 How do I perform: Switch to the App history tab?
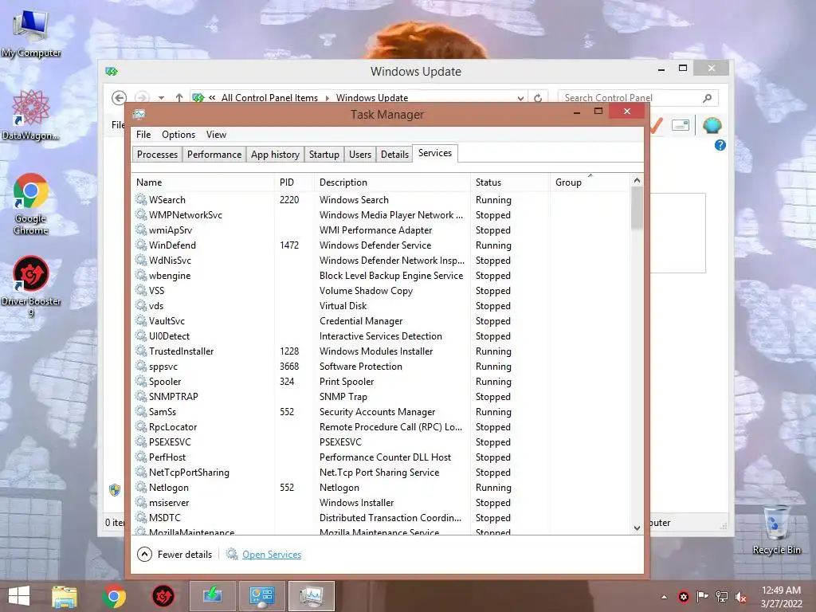coord(275,155)
